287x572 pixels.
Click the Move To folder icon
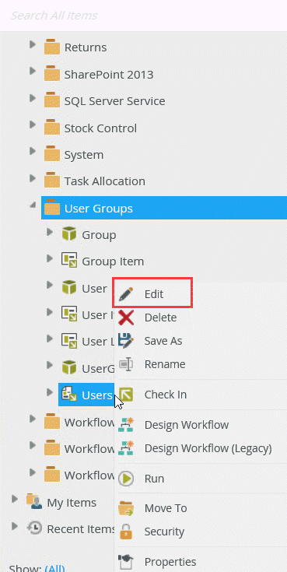[x=126, y=508]
